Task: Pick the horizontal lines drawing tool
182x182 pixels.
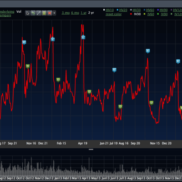Action: [x=44, y=13]
